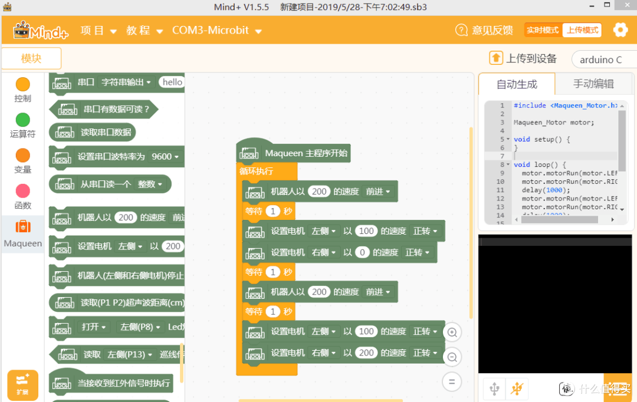Open the 扩展 extensions button

[23, 385]
